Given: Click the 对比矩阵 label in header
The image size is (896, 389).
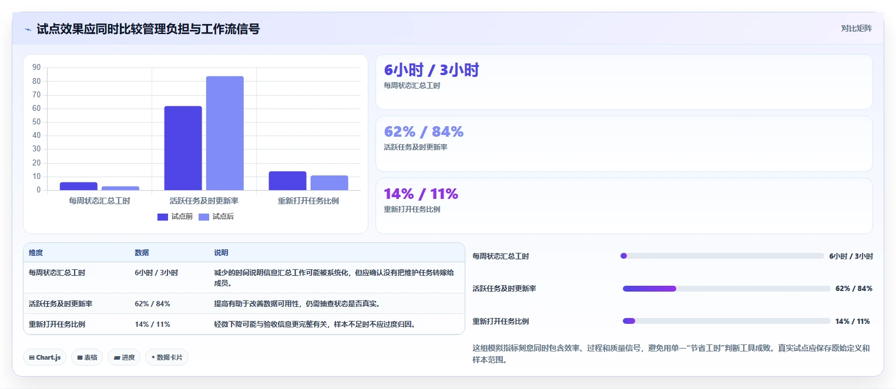Looking at the screenshot, I should click(856, 28).
